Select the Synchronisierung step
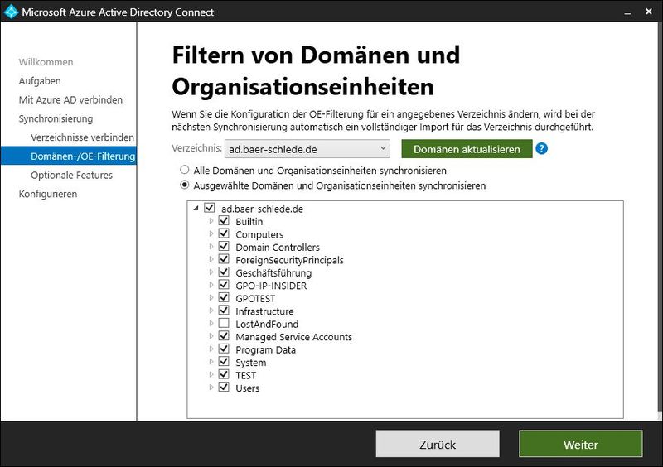Viewport: 663px width, 467px height. tap(56, 118)
